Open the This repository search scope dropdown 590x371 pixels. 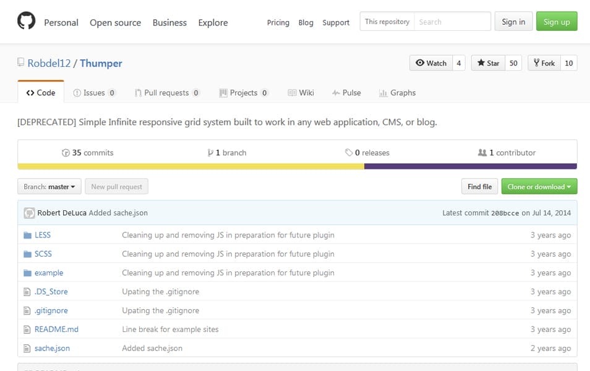386,21
